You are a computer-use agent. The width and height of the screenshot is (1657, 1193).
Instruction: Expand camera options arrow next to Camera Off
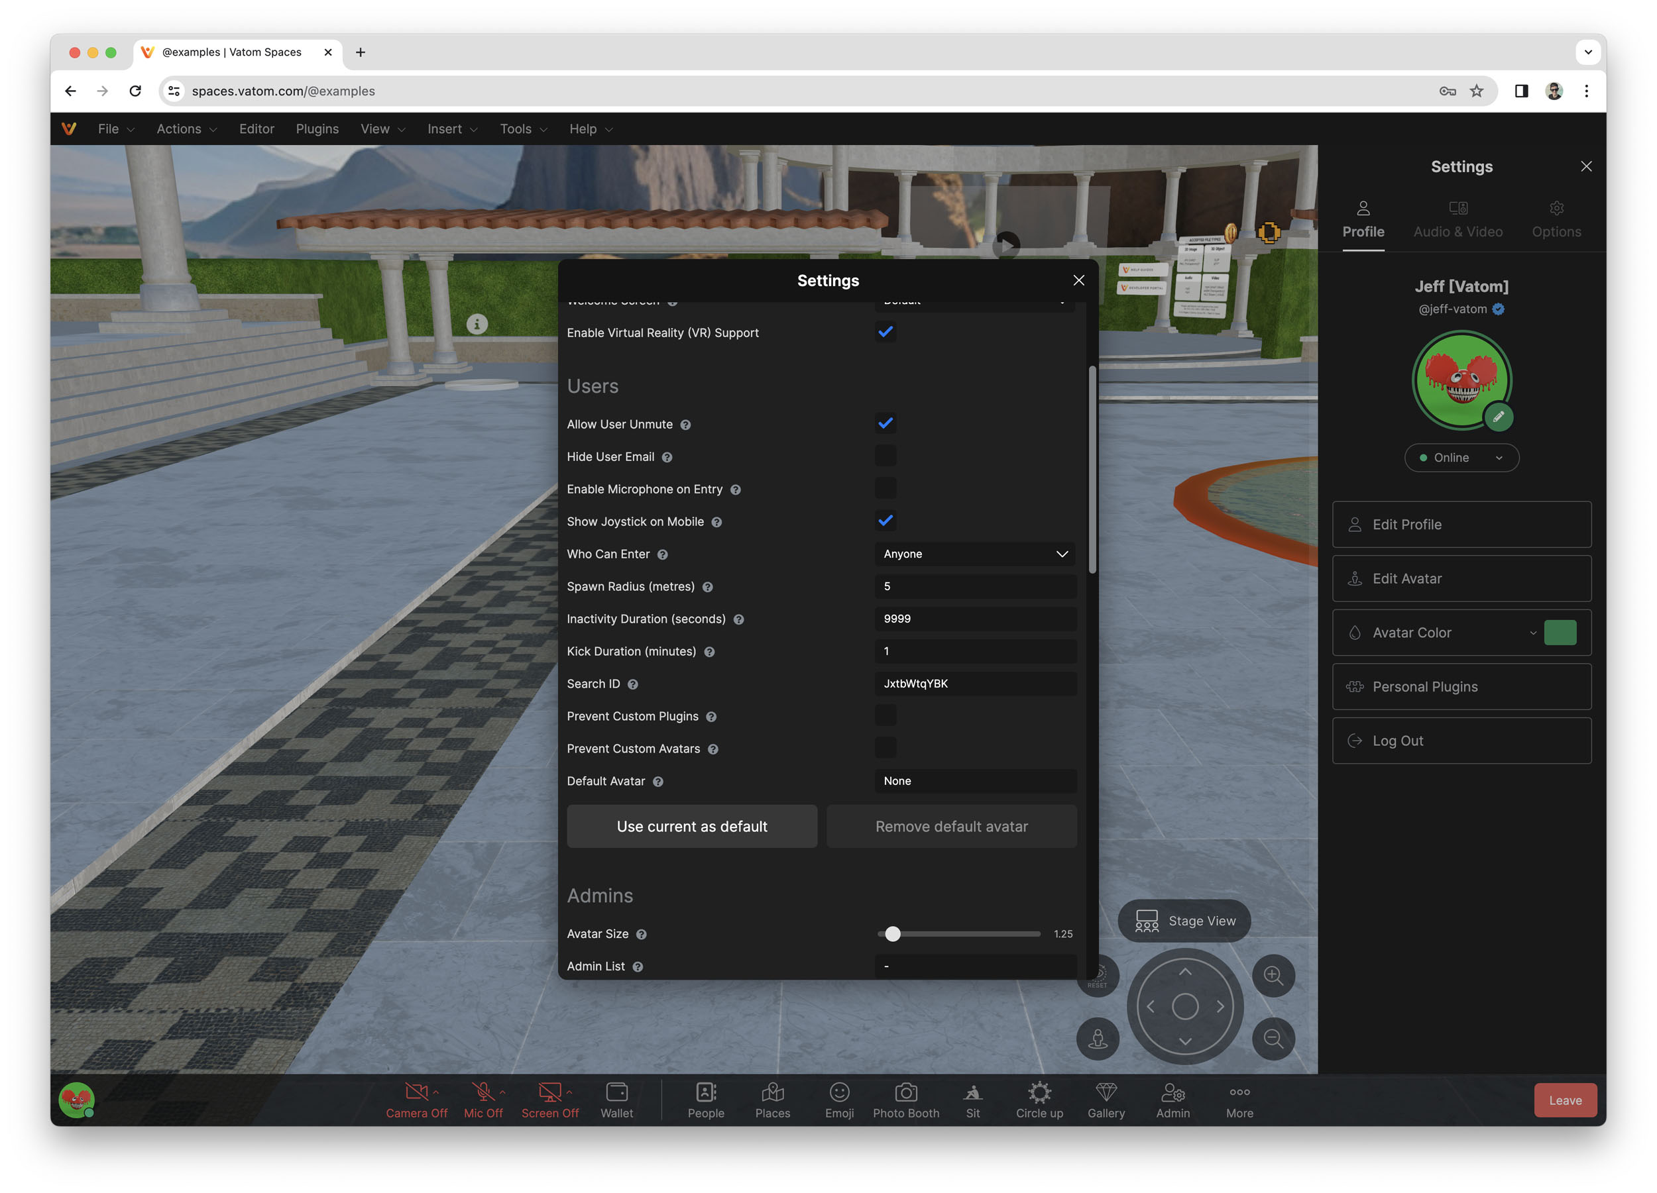coord(435,1092)
